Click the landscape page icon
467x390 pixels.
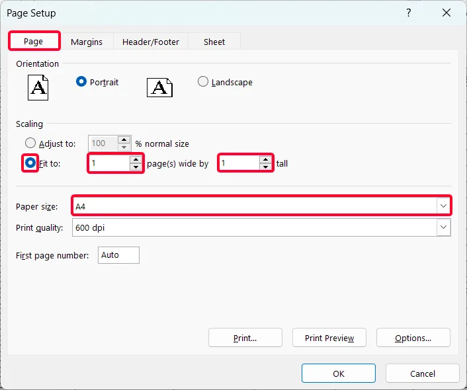click(159, 87)
